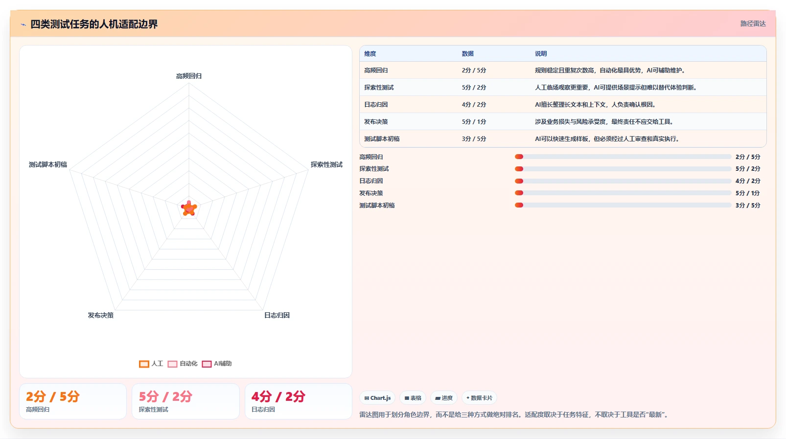Click table data value 5分 / 1分

tap(474, 122)
